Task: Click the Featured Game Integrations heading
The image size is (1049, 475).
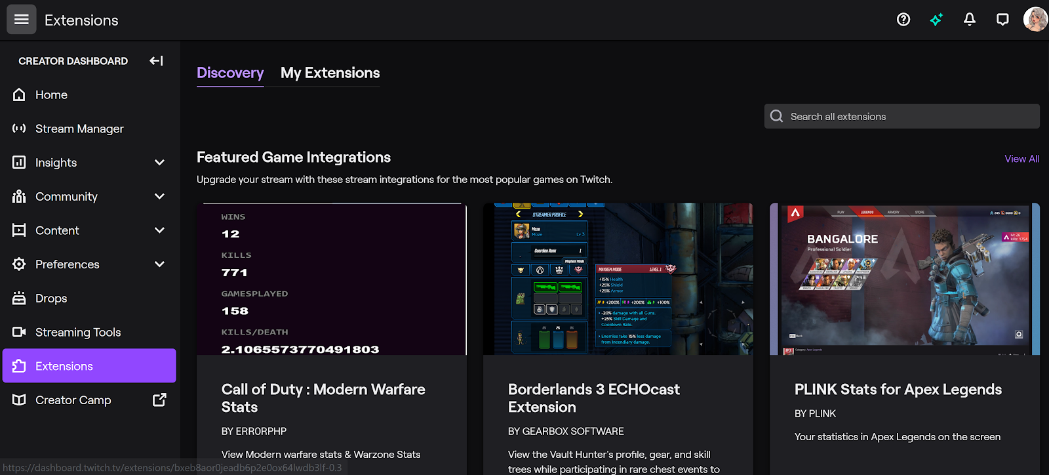Action: pyautogui.click(x=294, y=157)
